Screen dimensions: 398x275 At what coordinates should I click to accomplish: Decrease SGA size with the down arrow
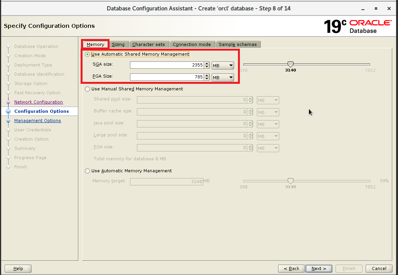207,67
